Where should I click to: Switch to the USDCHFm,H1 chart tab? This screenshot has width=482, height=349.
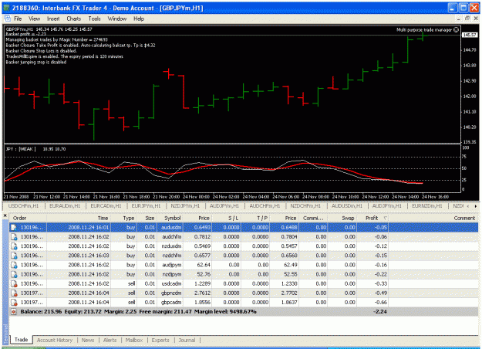23,206
